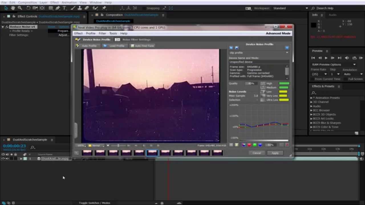Open the 100% zoom level dropdown
This screenshot has height=205, width=365.
pos(81,145)
